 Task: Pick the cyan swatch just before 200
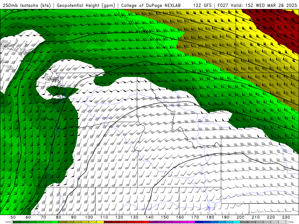coord(237,222)
